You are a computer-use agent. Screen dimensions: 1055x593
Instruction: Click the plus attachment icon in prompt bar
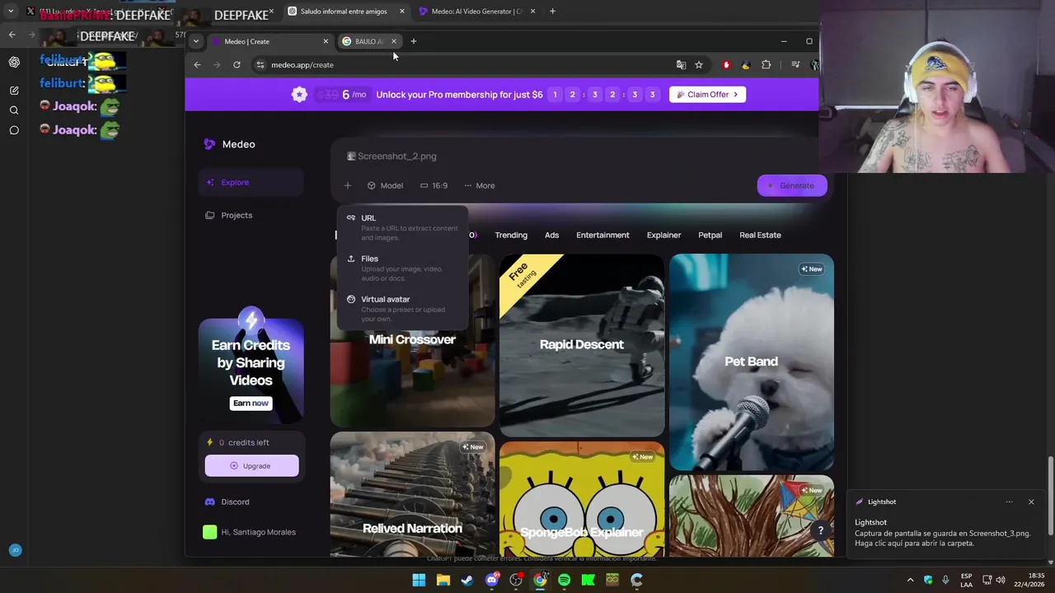pos(348,185)
